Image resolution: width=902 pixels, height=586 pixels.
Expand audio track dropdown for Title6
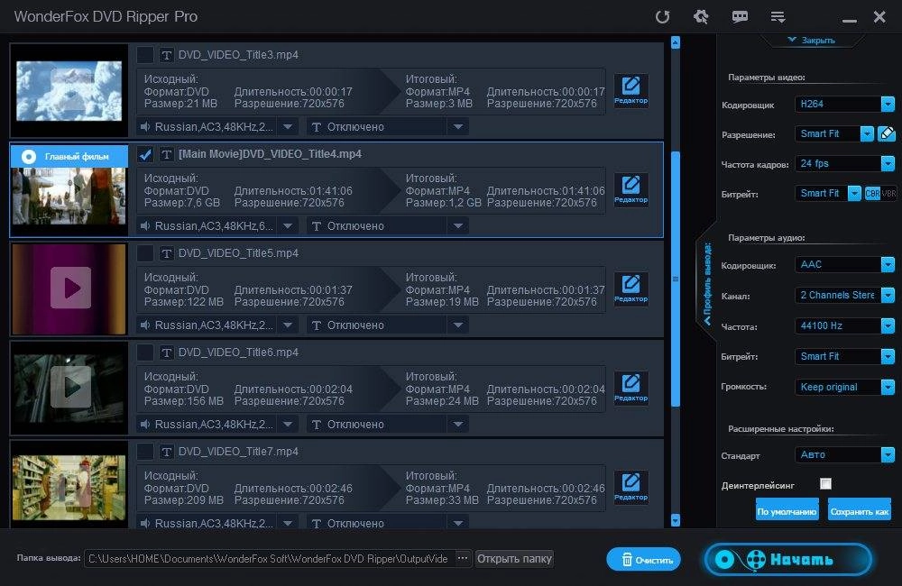[288, 425]
